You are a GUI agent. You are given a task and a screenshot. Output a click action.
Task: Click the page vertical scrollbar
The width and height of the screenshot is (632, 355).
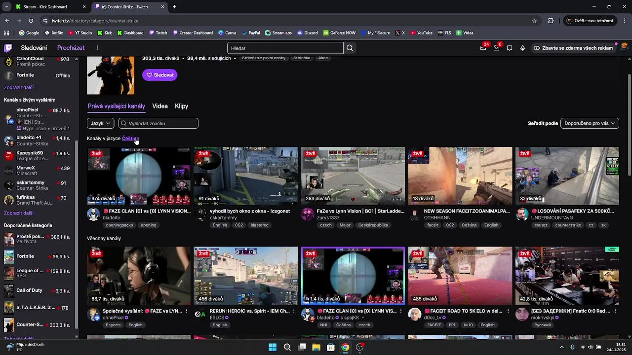click(x=629, y=125)
